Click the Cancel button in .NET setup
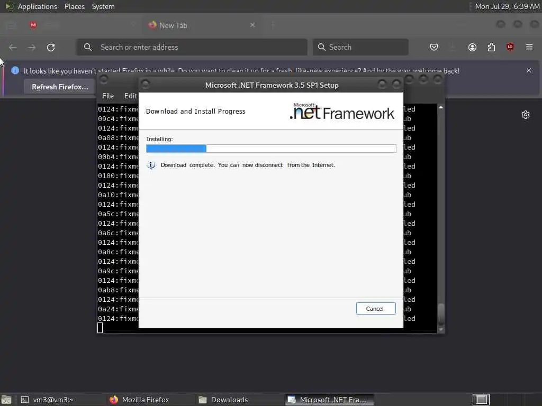The image size is (542, 406). [376, 309]
